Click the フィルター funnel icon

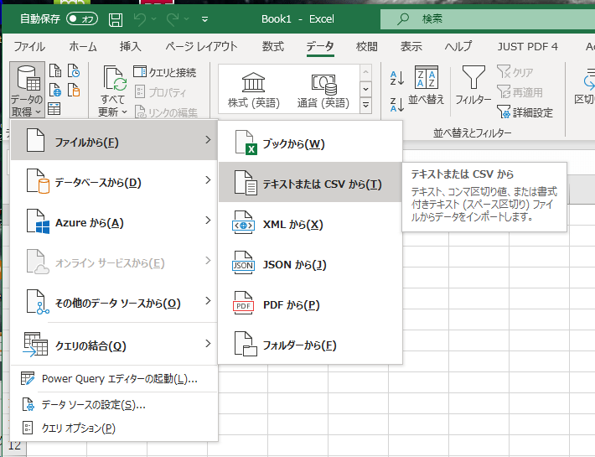pyautogui.click(x=473, y=85)
